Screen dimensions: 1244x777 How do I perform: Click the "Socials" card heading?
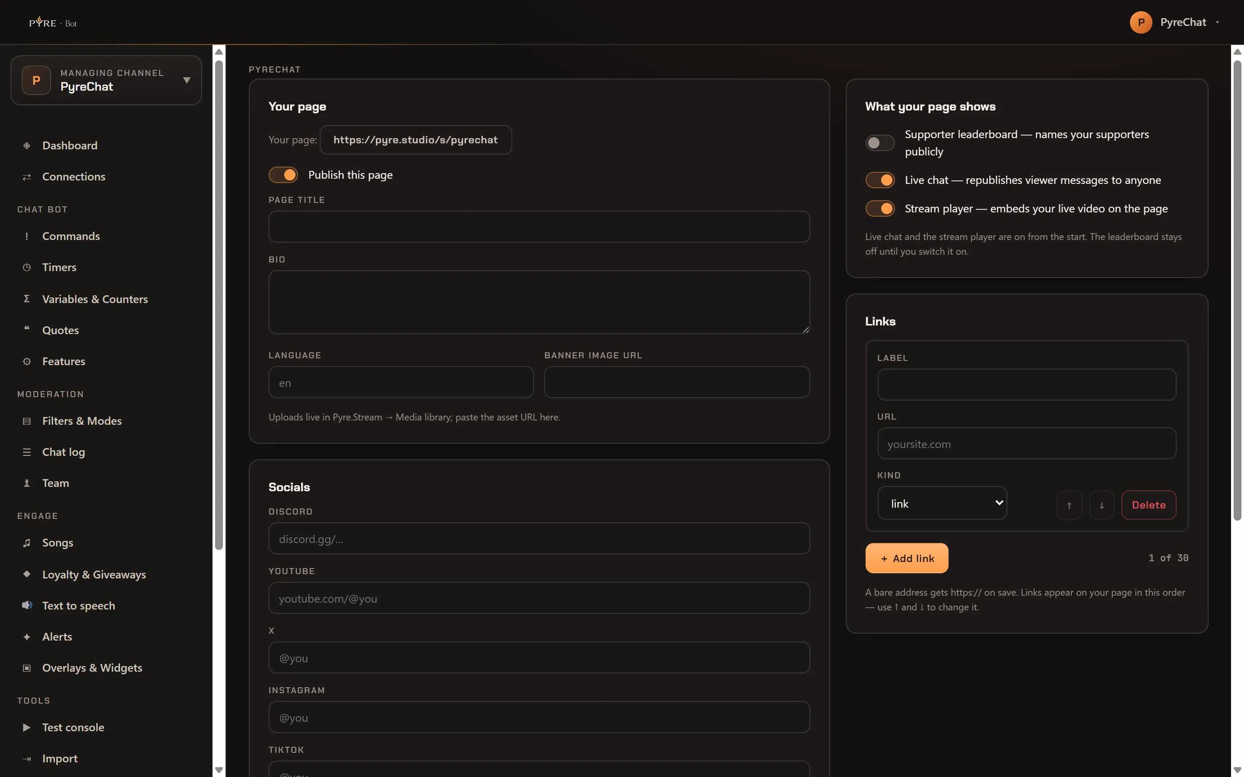[x=289, y=487]
